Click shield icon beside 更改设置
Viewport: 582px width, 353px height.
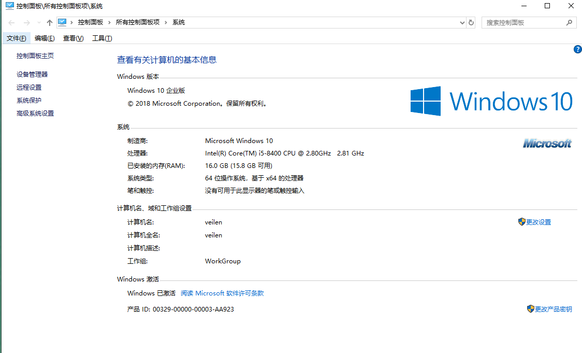click(x=522, y=222)
